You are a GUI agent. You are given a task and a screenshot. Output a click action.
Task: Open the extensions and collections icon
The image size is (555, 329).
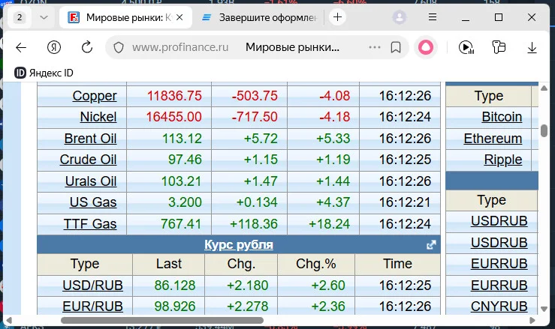pos(499,47)
